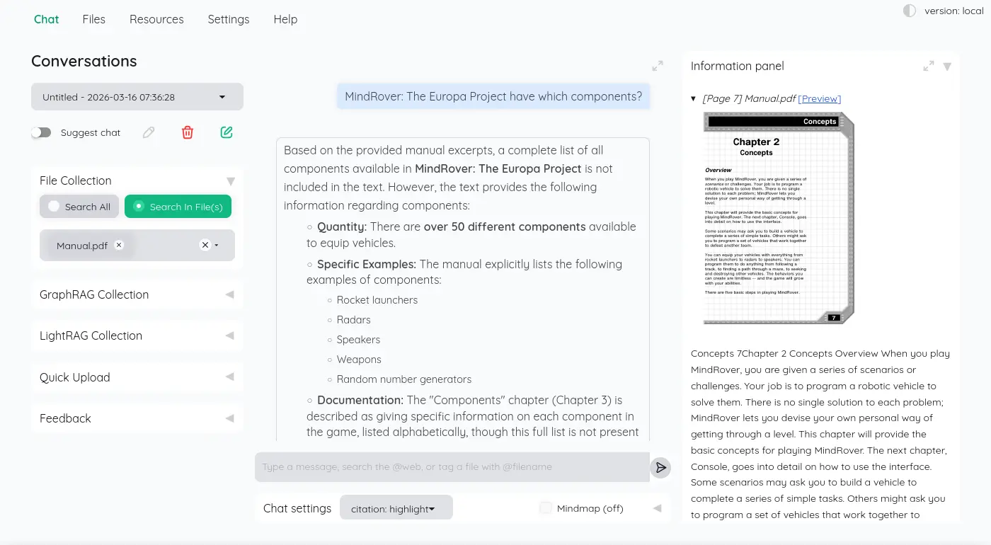Delete conversation using red trash icon
Viewport: 991px width, 545px height.
pos(188,132)
